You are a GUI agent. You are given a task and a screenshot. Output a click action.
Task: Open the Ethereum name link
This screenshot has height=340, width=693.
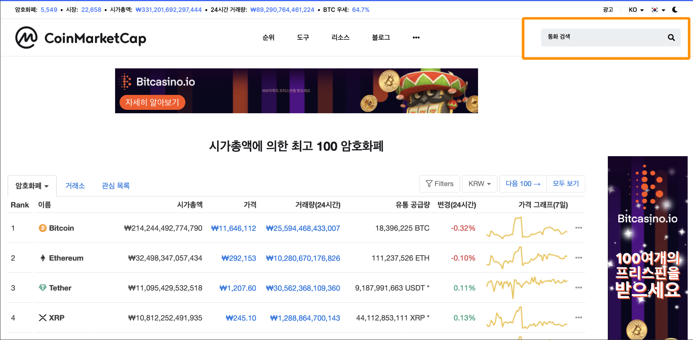coord(66,258)
